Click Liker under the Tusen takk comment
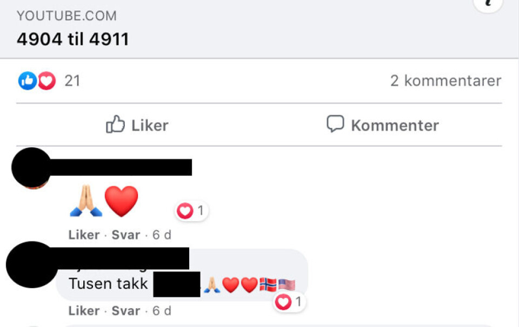This screenshot has height=327, width=519. (84, 311)
